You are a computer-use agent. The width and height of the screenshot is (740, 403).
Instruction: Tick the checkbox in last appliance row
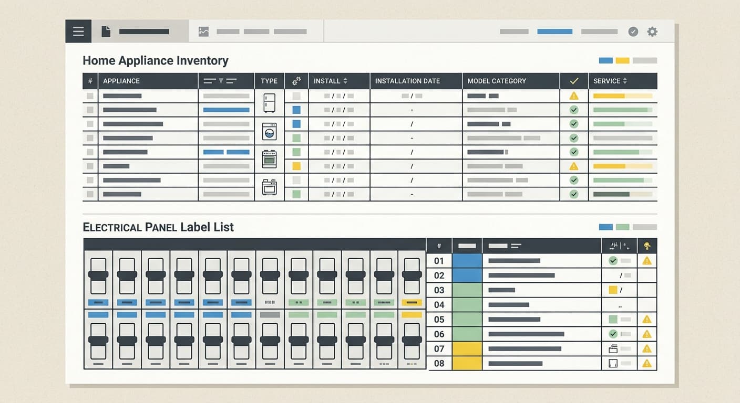(x=90, y=194)
